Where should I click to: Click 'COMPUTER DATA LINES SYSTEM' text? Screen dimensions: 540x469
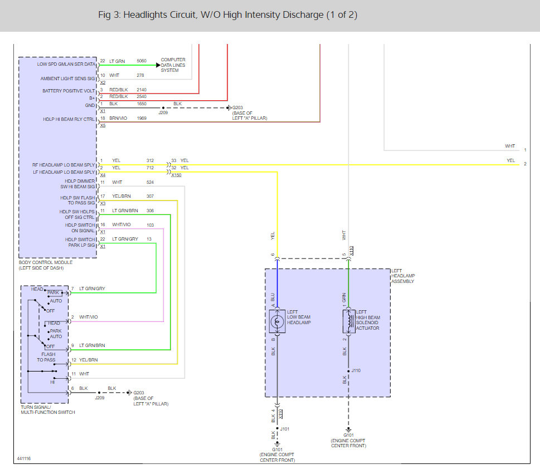pyautogui.click(x=173, y=65)
